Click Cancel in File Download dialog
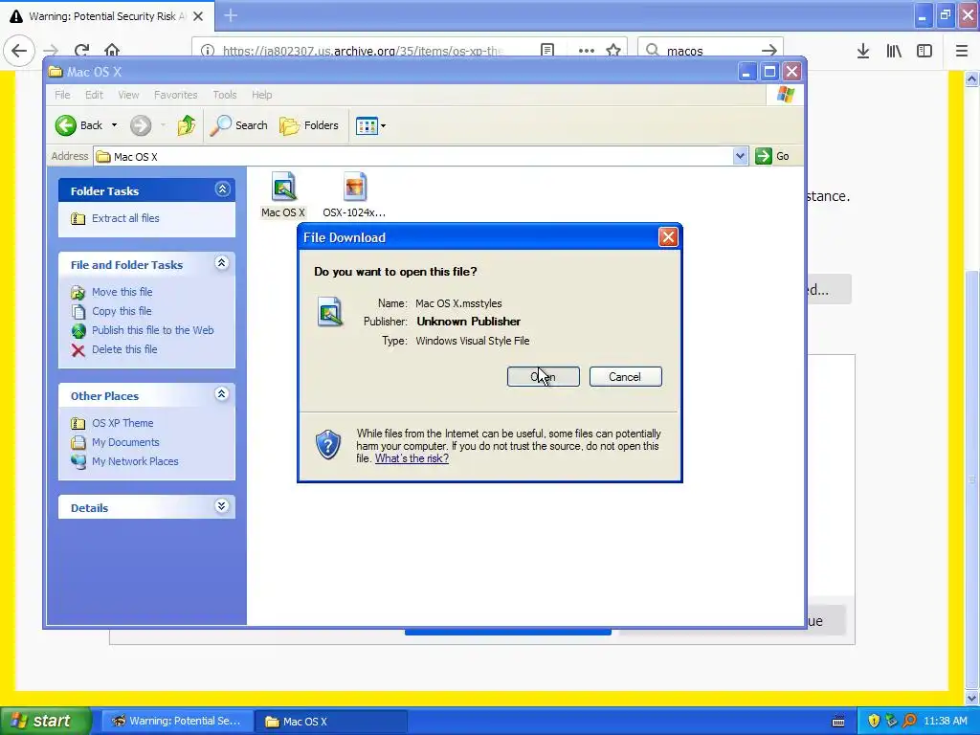 tap(625, 377)
